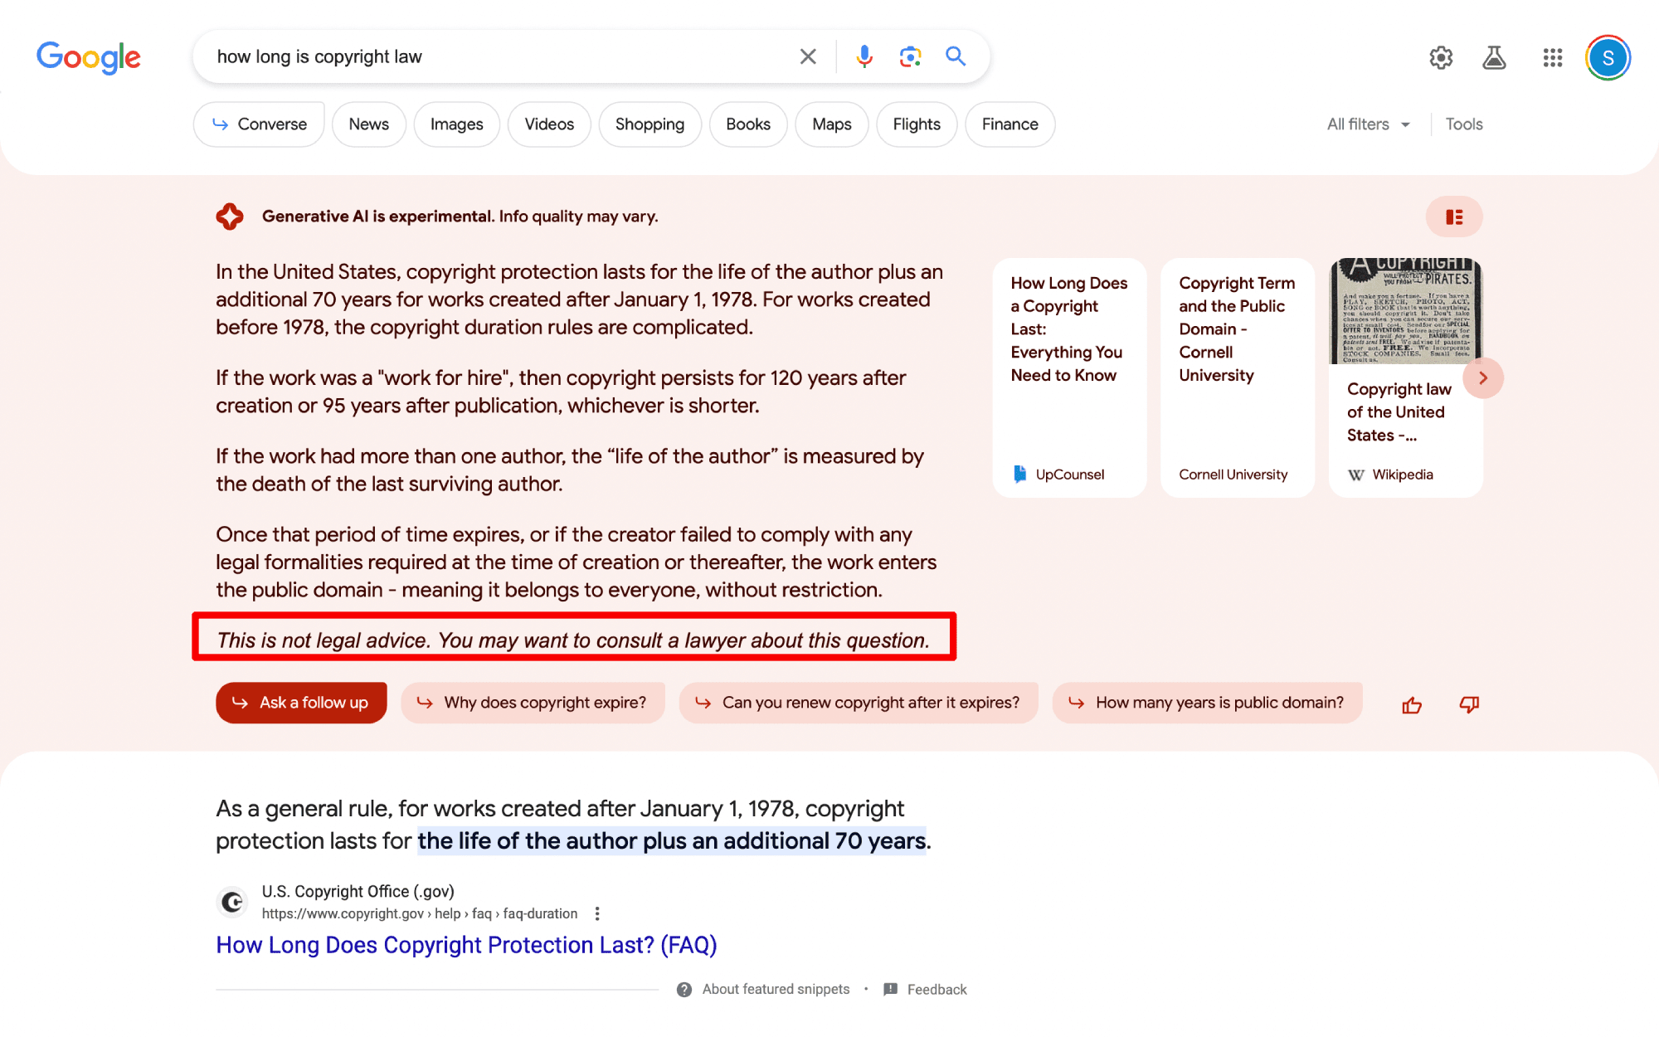
Task: Give thumbs up to AI answer
Action: point(1412,705)
